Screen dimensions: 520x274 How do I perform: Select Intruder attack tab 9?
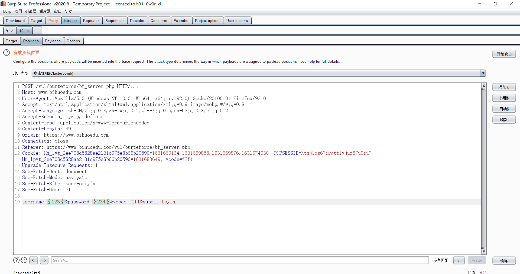7,31
